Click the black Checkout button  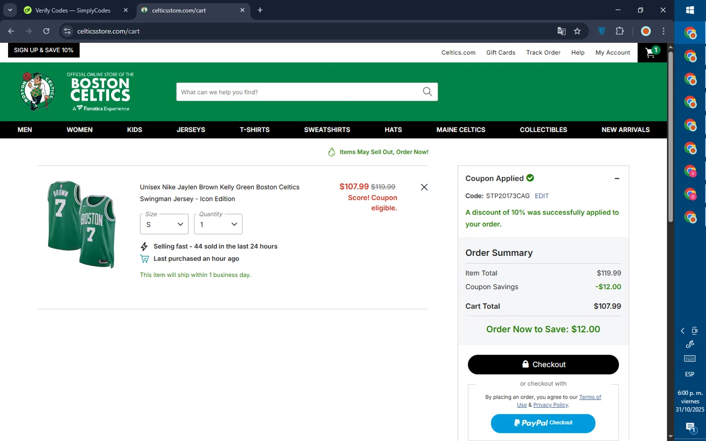tap(543, 364)
